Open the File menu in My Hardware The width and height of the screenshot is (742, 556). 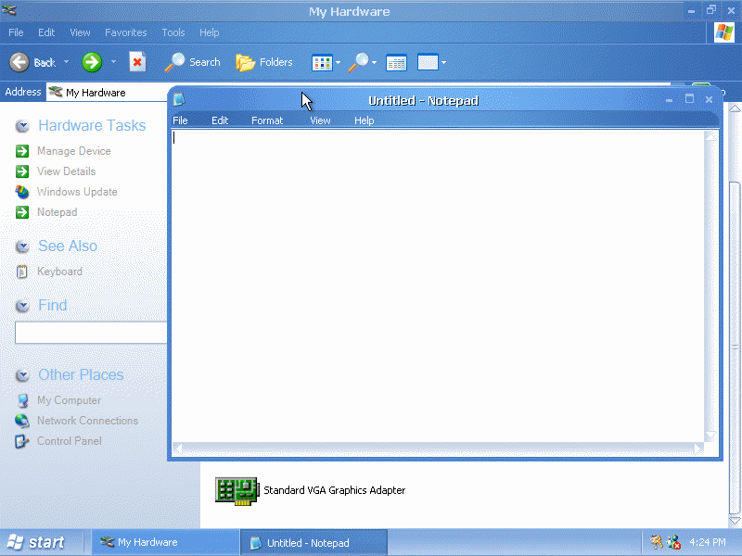coord(16,32)
